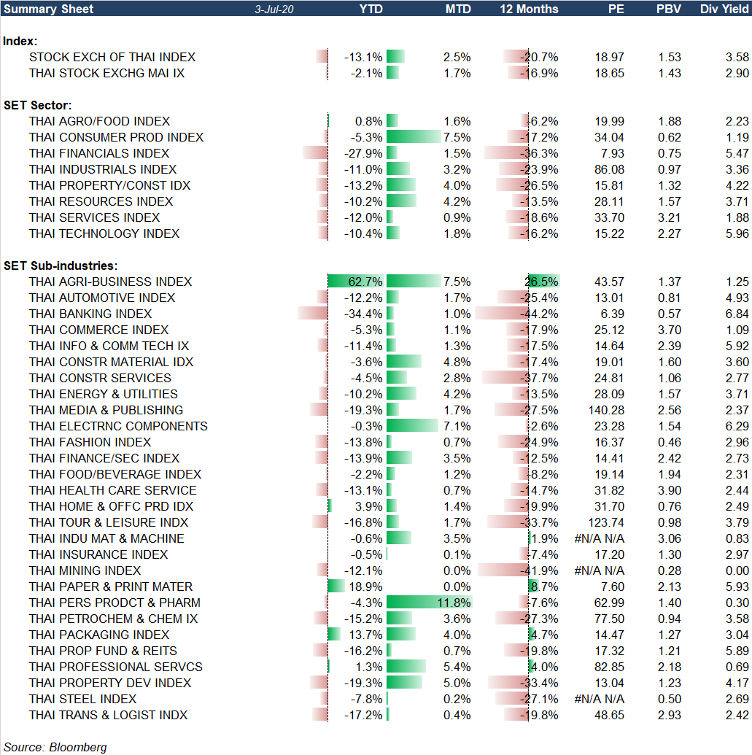The height and width of the screenshot is (755, 752).
Task: Click the Source: Bloomberg footnote
Action: pyautogui.click(x=55, y=747)
